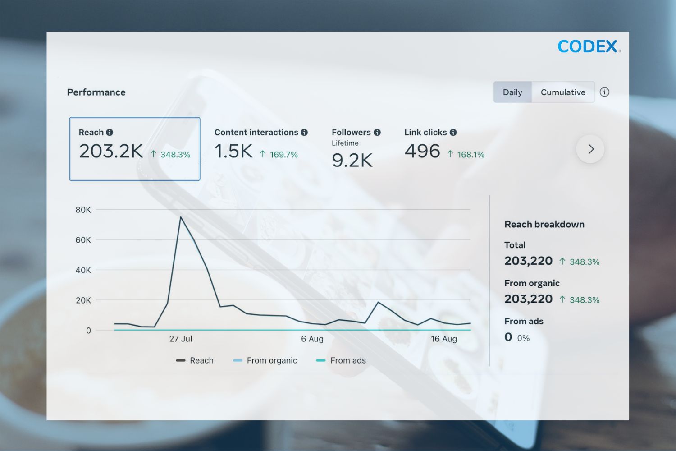Image resolution: width=676 pixels, height=451 pixels.
Task: Advance metrics using the right chevron arrow
Action: coord(590,149)
